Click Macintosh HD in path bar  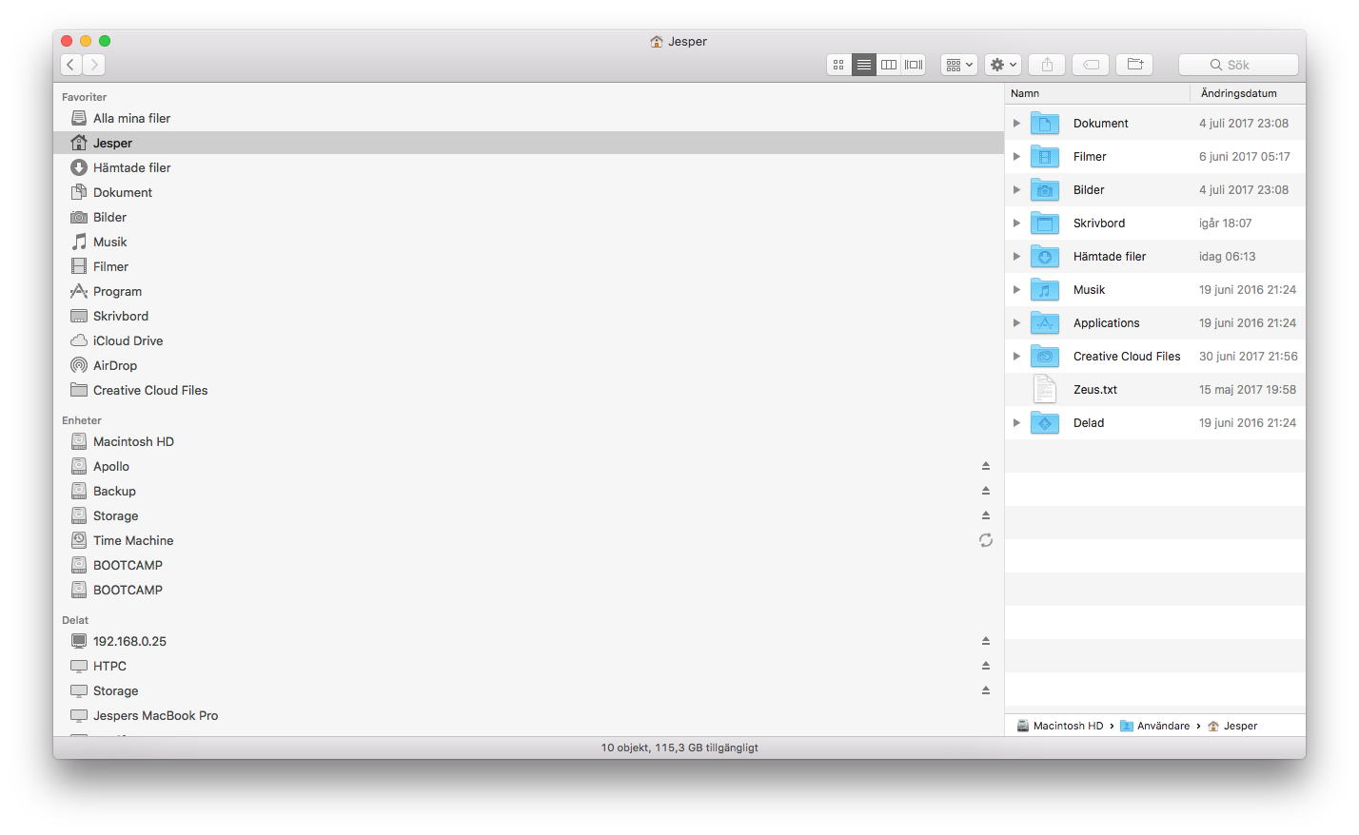[1060, 726]
